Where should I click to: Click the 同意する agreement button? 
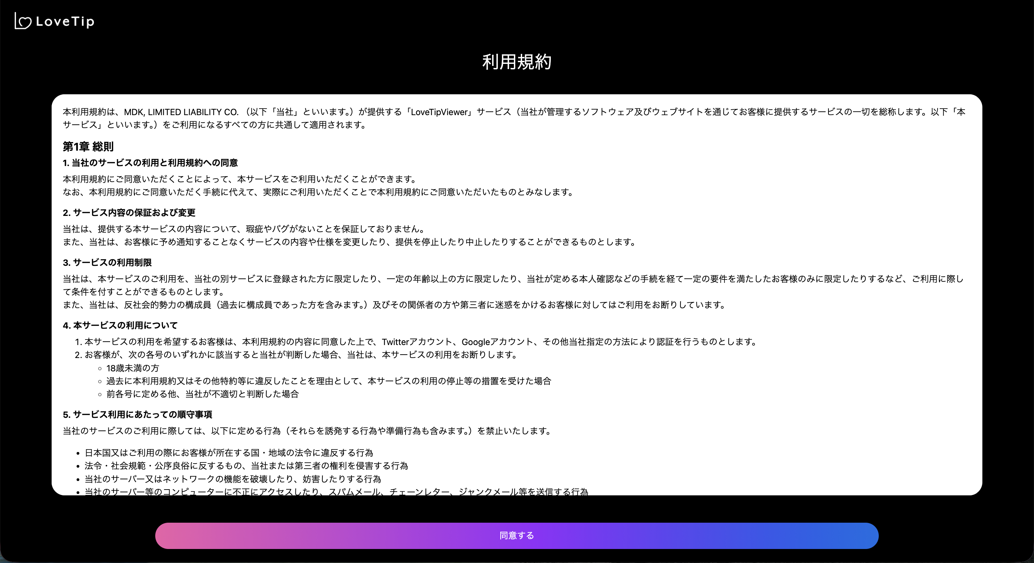click(517, 536)
